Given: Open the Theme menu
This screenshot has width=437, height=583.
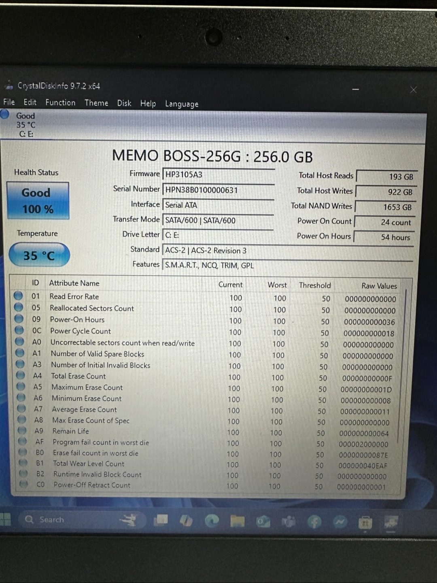Looking at the screenshot, I should coord(96,103).
